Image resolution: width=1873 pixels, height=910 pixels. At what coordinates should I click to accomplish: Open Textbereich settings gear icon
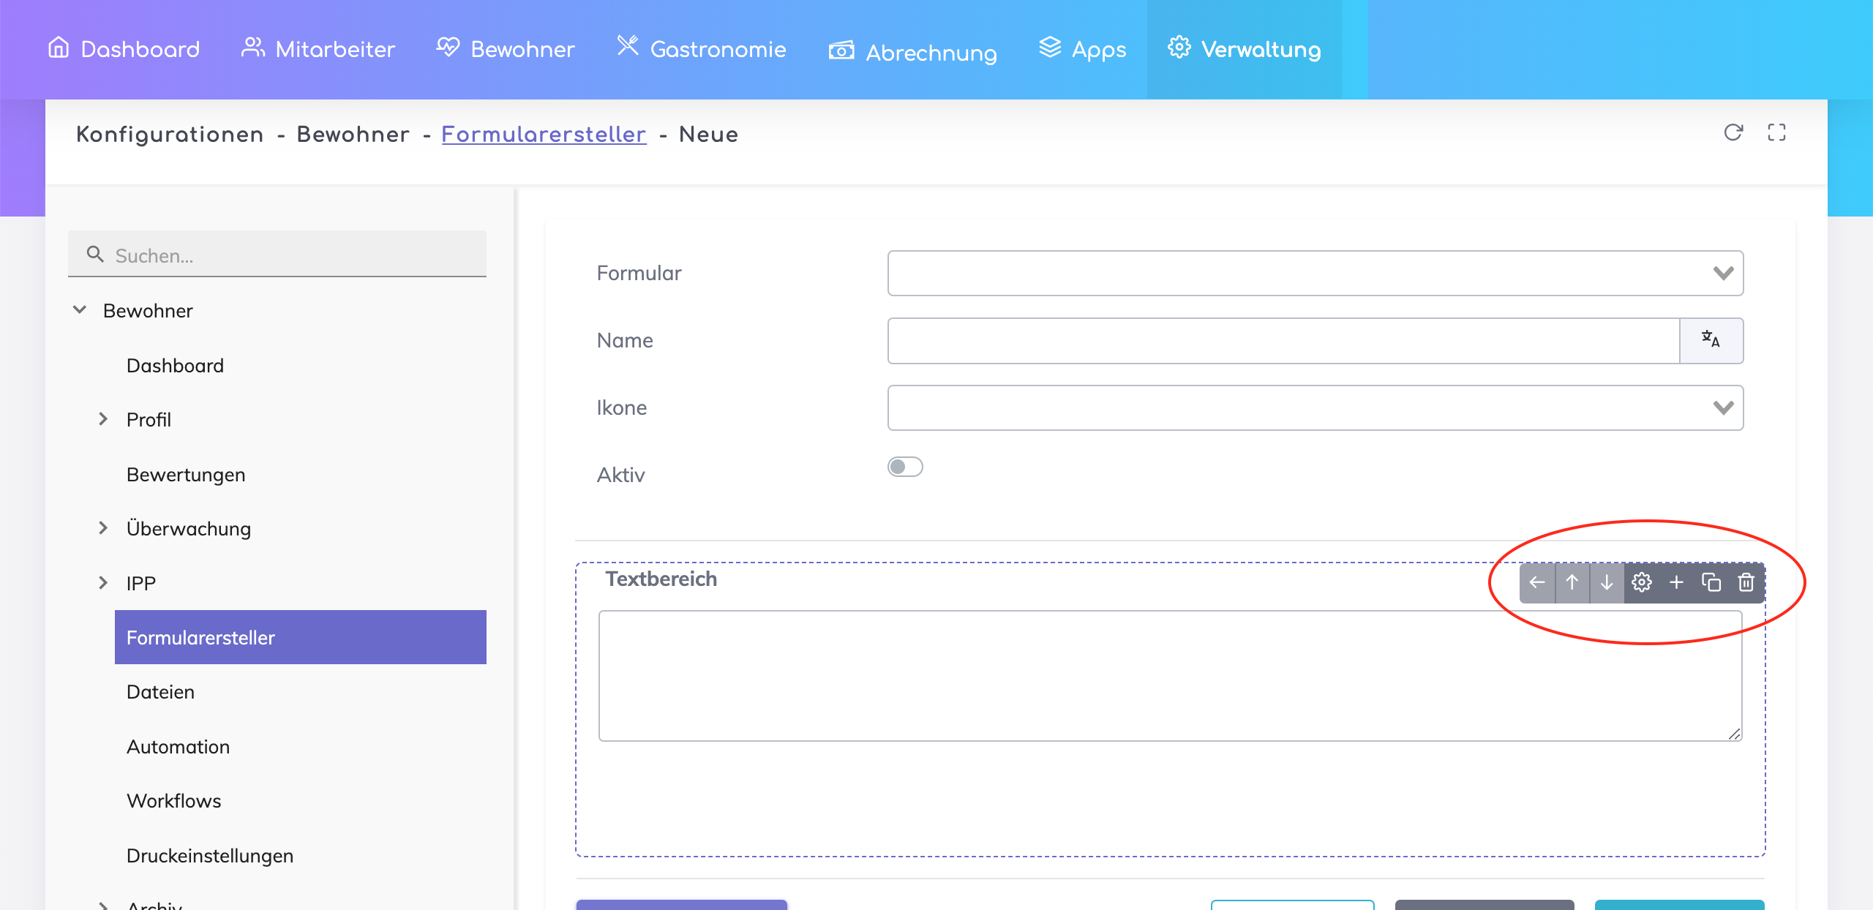coord(1642,582)
